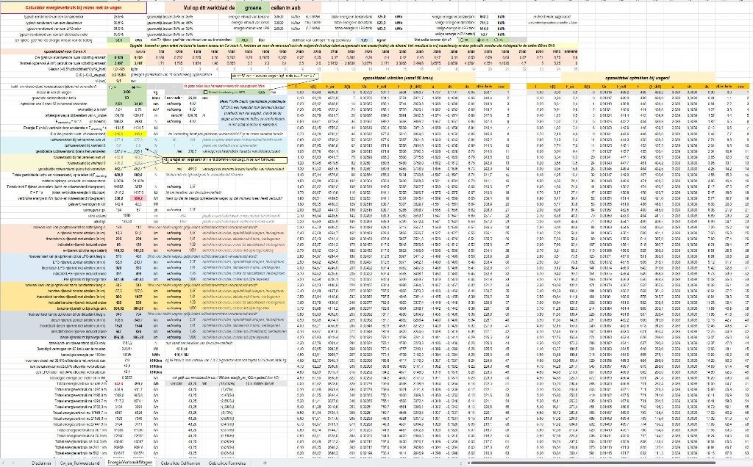Select the green vehicle mass cell 3490

[x=126, y=92]
